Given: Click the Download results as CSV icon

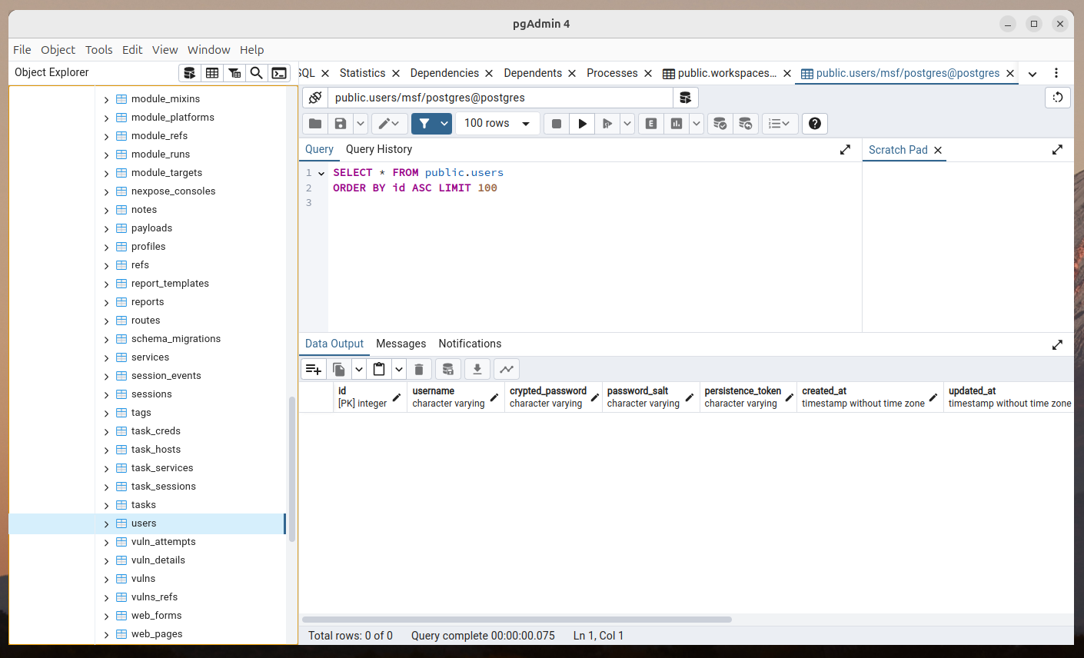Looking at the screenshot, I should tap(477, 370).
